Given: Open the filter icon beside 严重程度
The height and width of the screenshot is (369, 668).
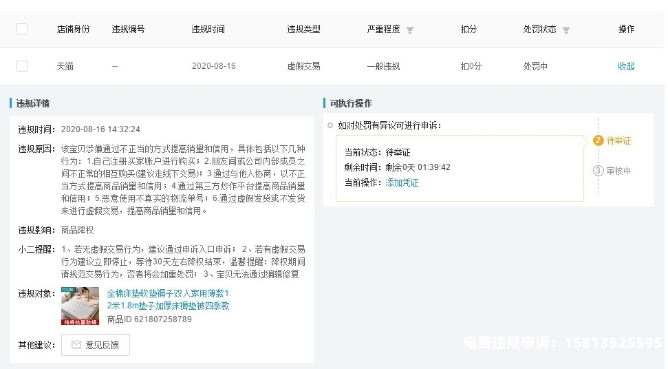Looking at the screenshot, I should 410,30.
